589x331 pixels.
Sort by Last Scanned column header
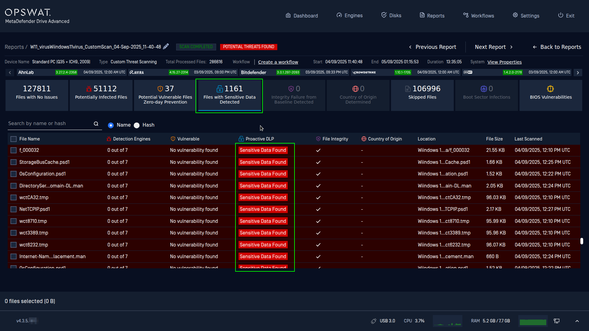pos(528,139)
